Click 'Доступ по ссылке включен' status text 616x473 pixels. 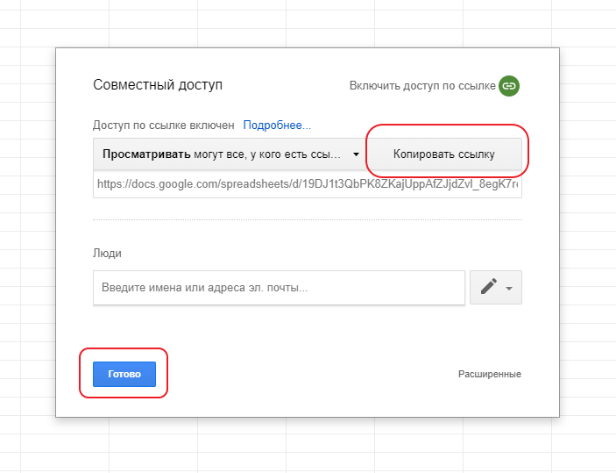tap(164, 125)
